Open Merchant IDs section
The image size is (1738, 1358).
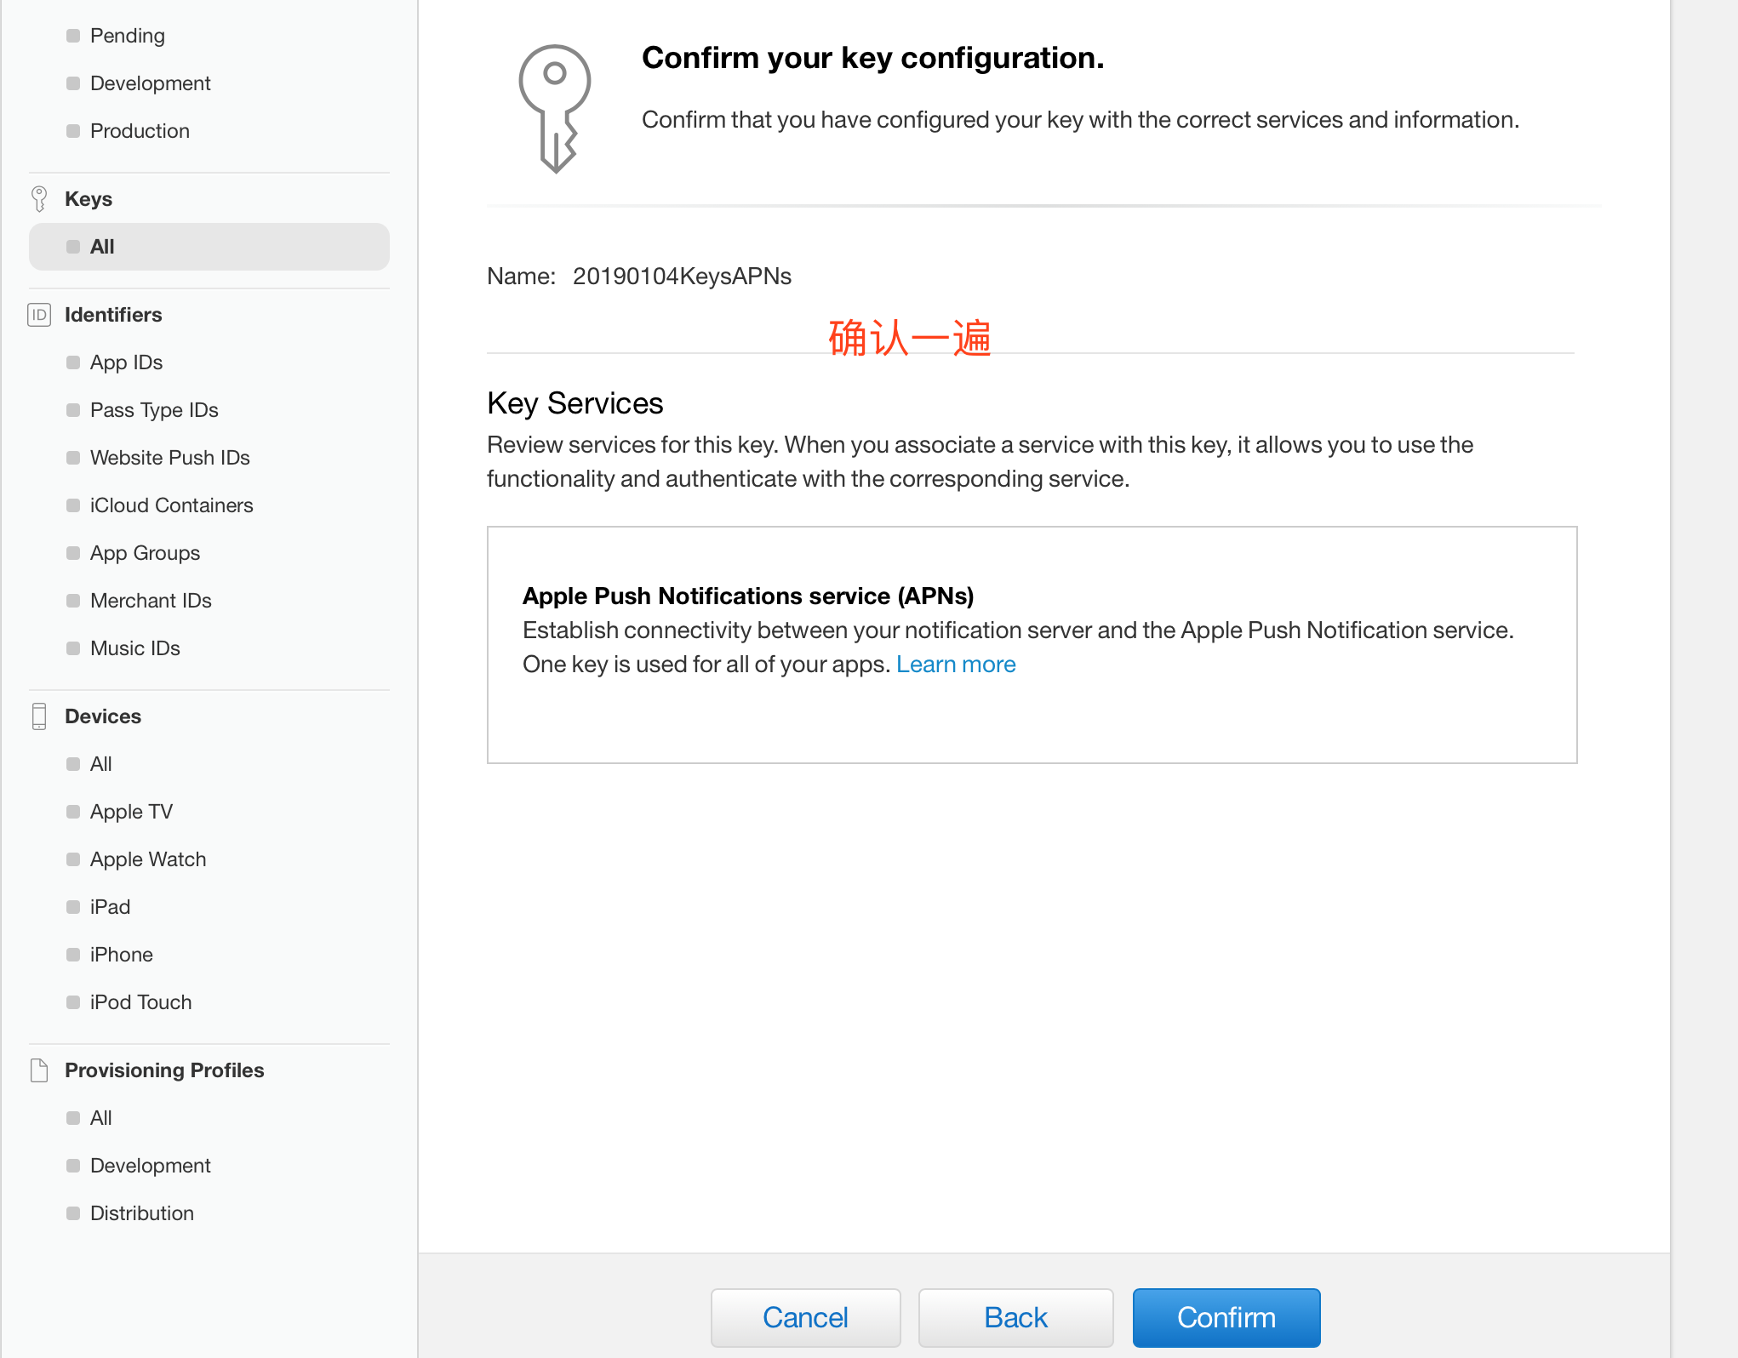click(x=151, y=601)
